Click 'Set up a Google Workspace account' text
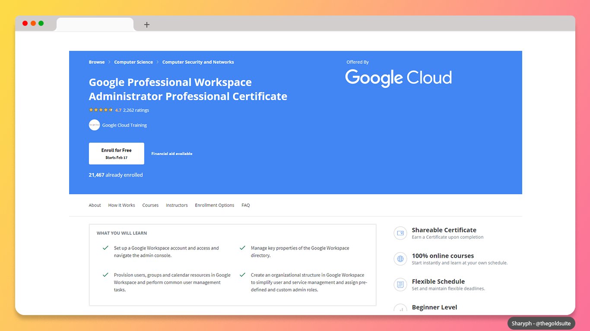Screen dimensions: 590x331 click(166, 252)
